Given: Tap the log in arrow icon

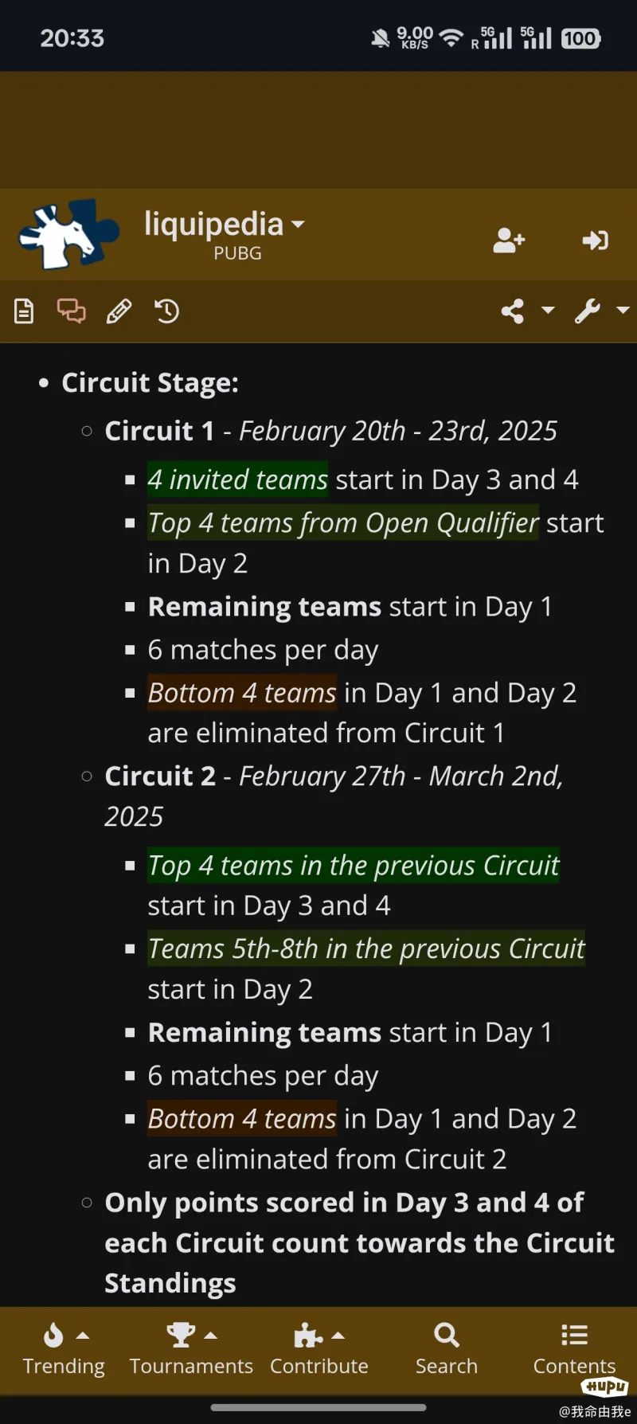Looking at the screenshot, I should (x=595, y=240).
